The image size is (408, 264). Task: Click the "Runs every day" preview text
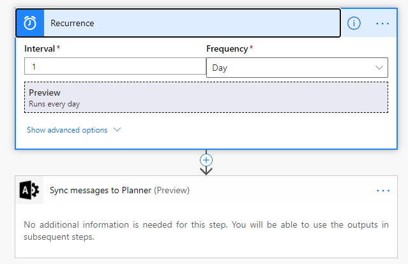(54, 103)
